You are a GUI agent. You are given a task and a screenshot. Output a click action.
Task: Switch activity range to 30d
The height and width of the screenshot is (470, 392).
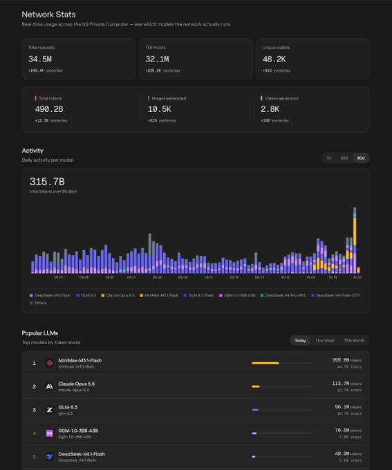coord(344,158)
